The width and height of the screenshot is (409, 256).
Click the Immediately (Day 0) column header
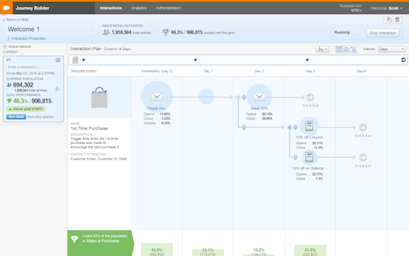[157, 71]
